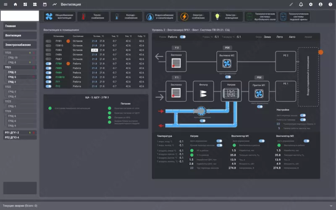Select Лето season mode
Image resolution: width=336 pixels, height=210 pixels.
click(279, 37)
